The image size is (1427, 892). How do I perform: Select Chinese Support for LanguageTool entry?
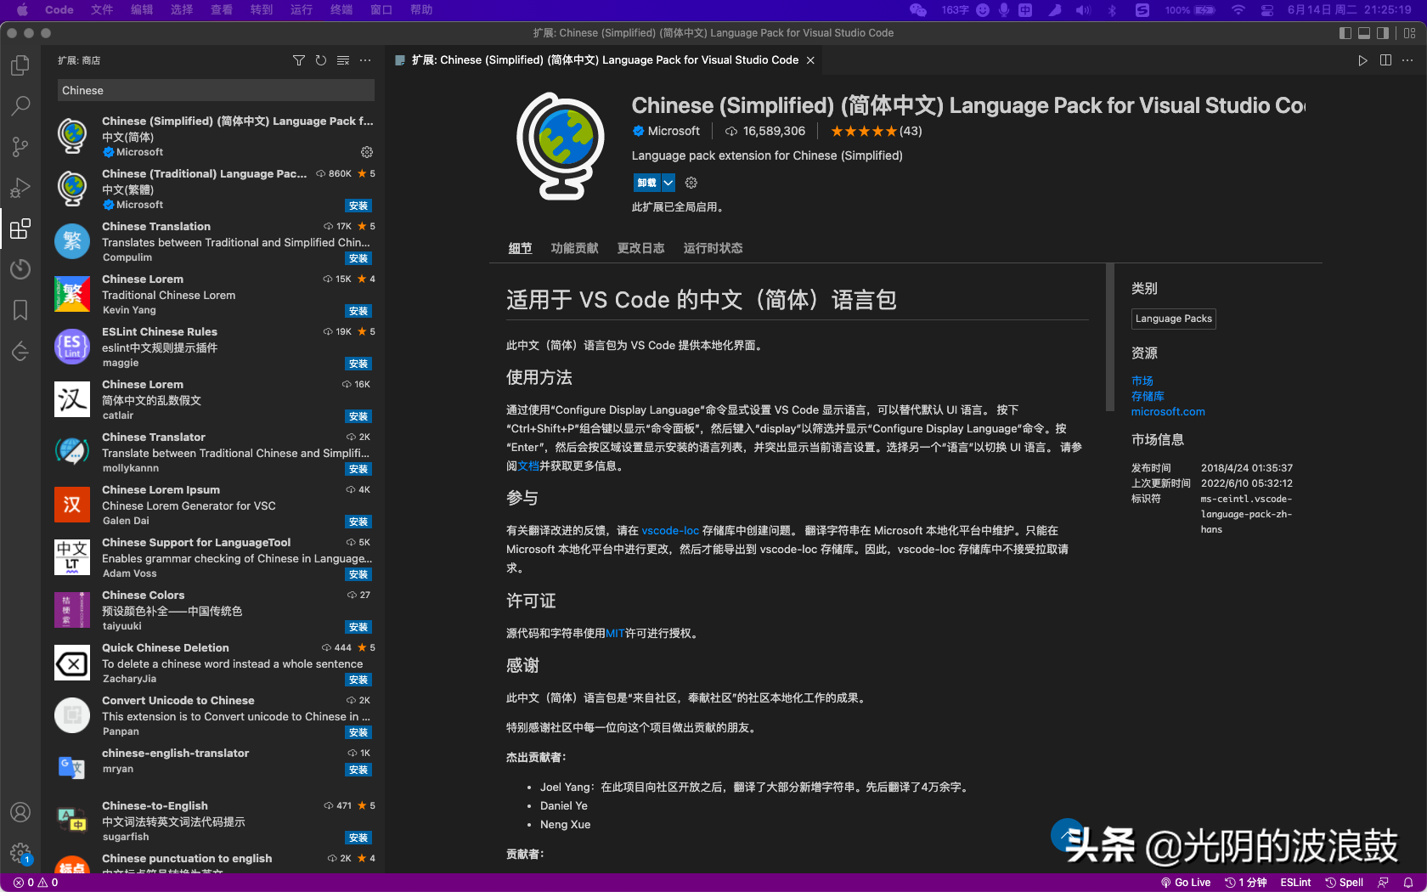click(x=213, y=557)
